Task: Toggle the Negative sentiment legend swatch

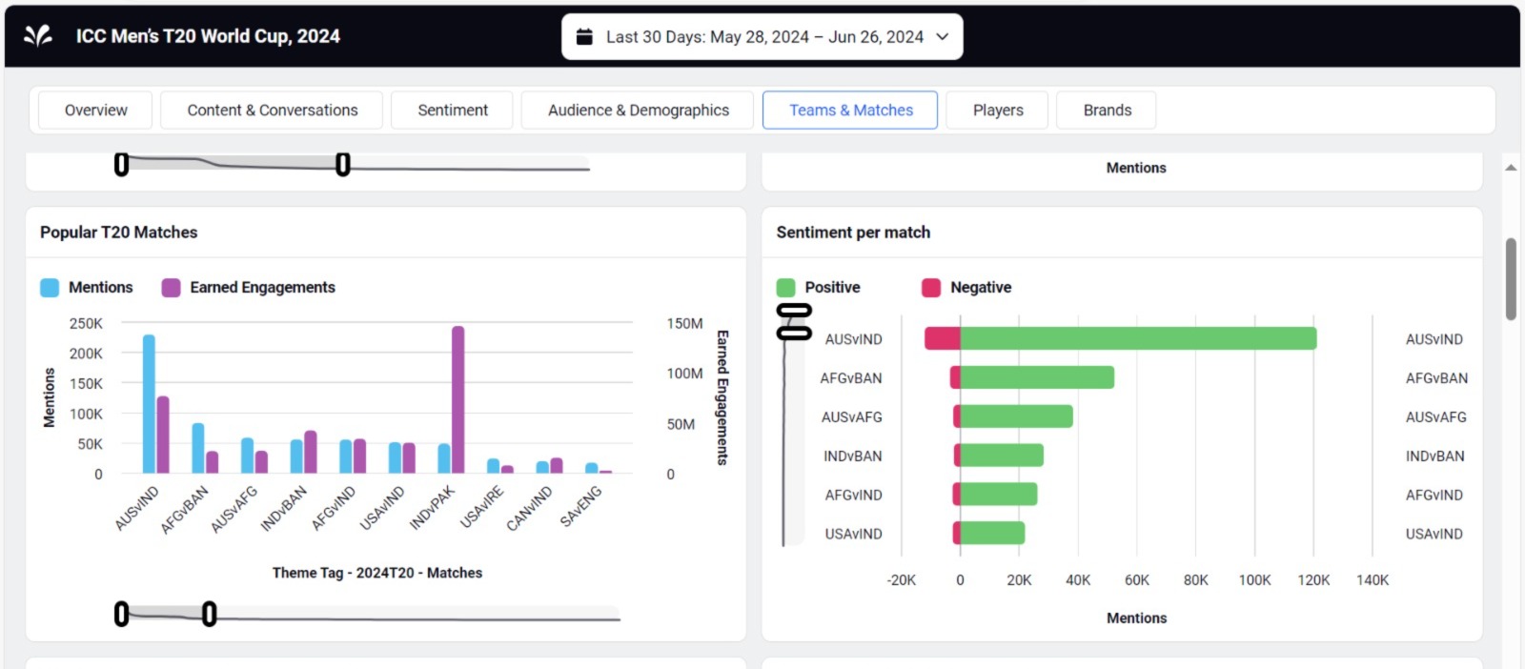Action: 931,288
